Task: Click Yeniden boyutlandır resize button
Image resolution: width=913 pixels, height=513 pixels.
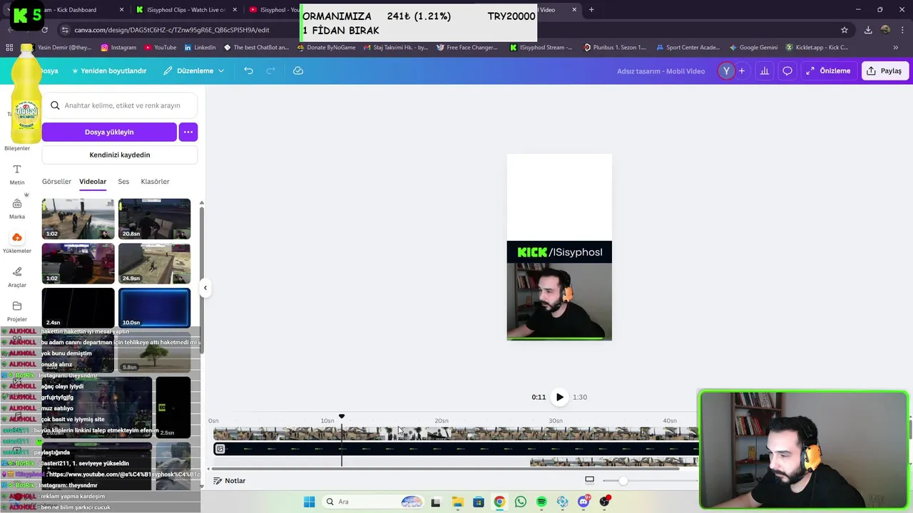Action: click(109, 71)
